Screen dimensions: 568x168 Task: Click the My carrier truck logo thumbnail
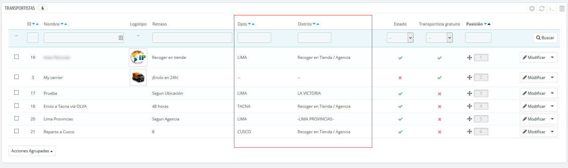tap(138, 77)
